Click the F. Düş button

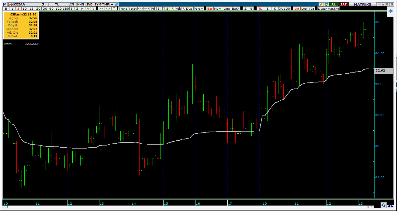[187, 8]
